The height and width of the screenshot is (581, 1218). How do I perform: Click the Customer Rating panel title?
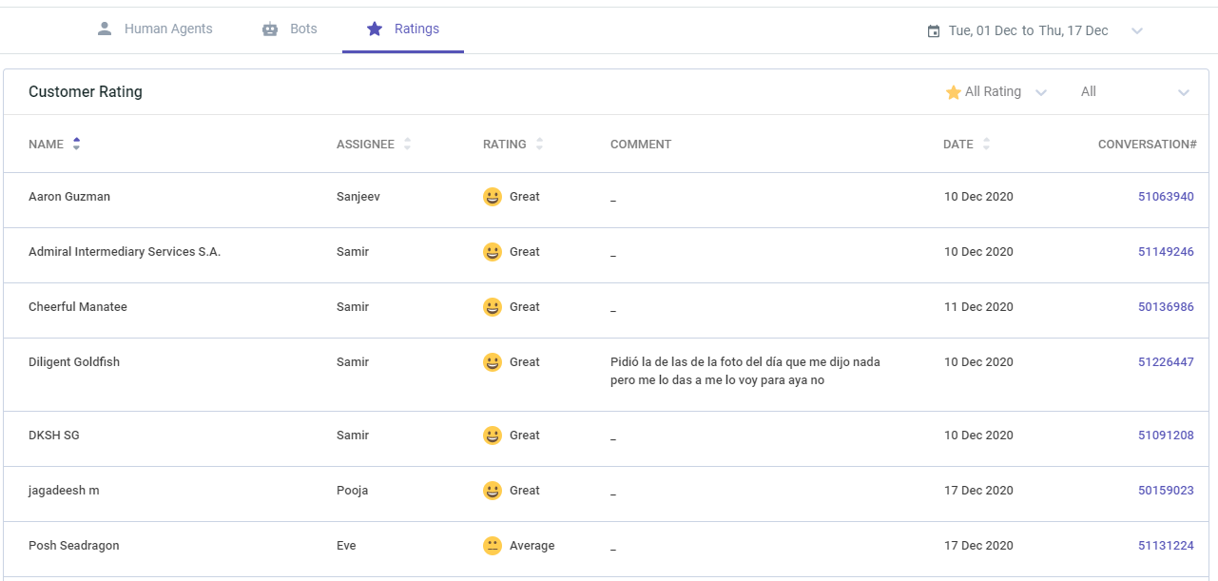(x=86, y=92)
